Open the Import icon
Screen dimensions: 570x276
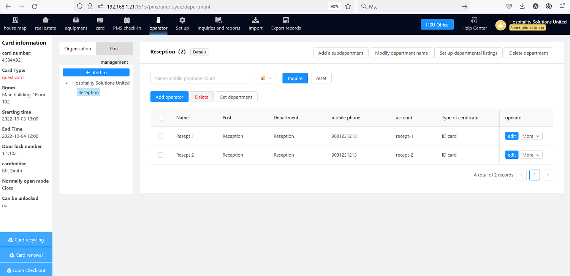[x=255, y=20]
